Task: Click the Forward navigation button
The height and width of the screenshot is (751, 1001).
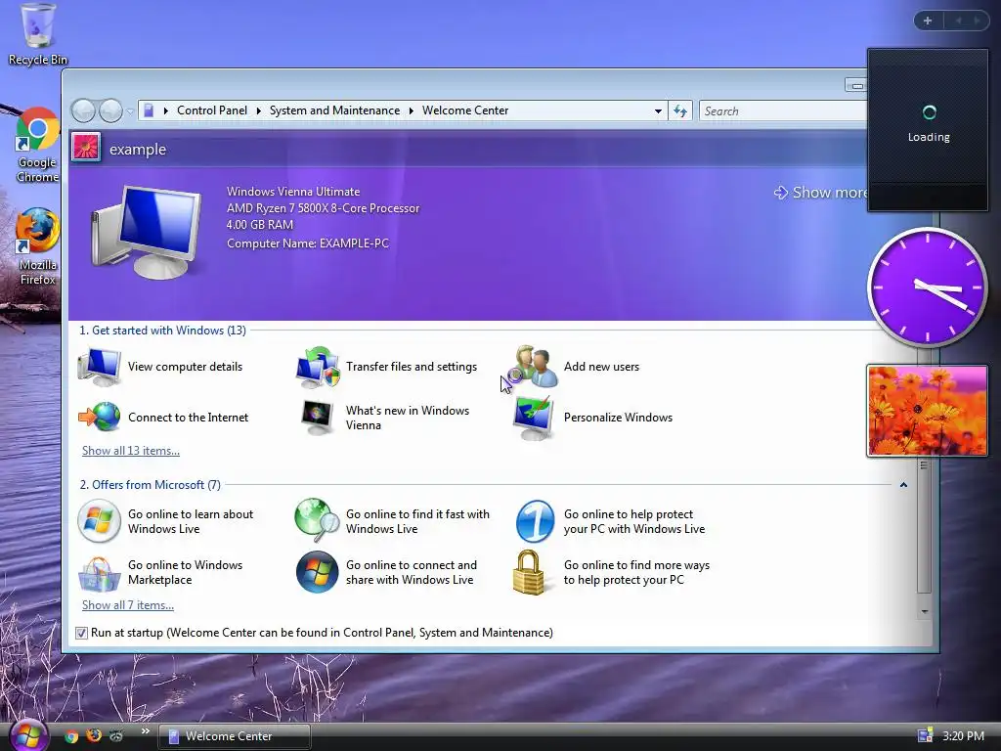Action: tap(110, 111)
